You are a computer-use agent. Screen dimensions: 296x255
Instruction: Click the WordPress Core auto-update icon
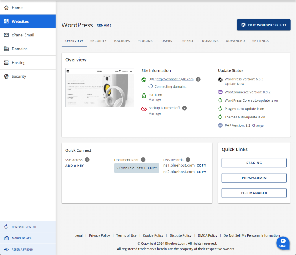[220, 100]
